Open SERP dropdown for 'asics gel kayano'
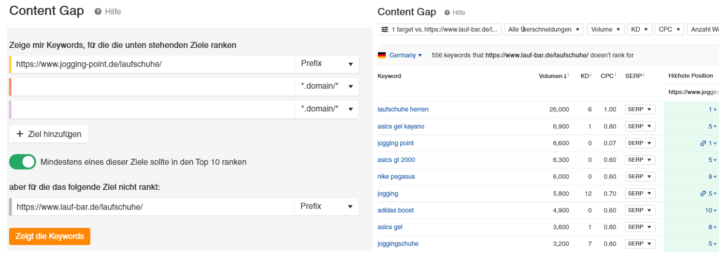Screen dimensions: 719x253 [x=640, y=126]
